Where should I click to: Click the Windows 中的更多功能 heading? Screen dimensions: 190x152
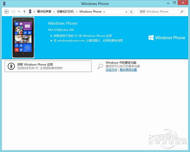click(121, 63)
